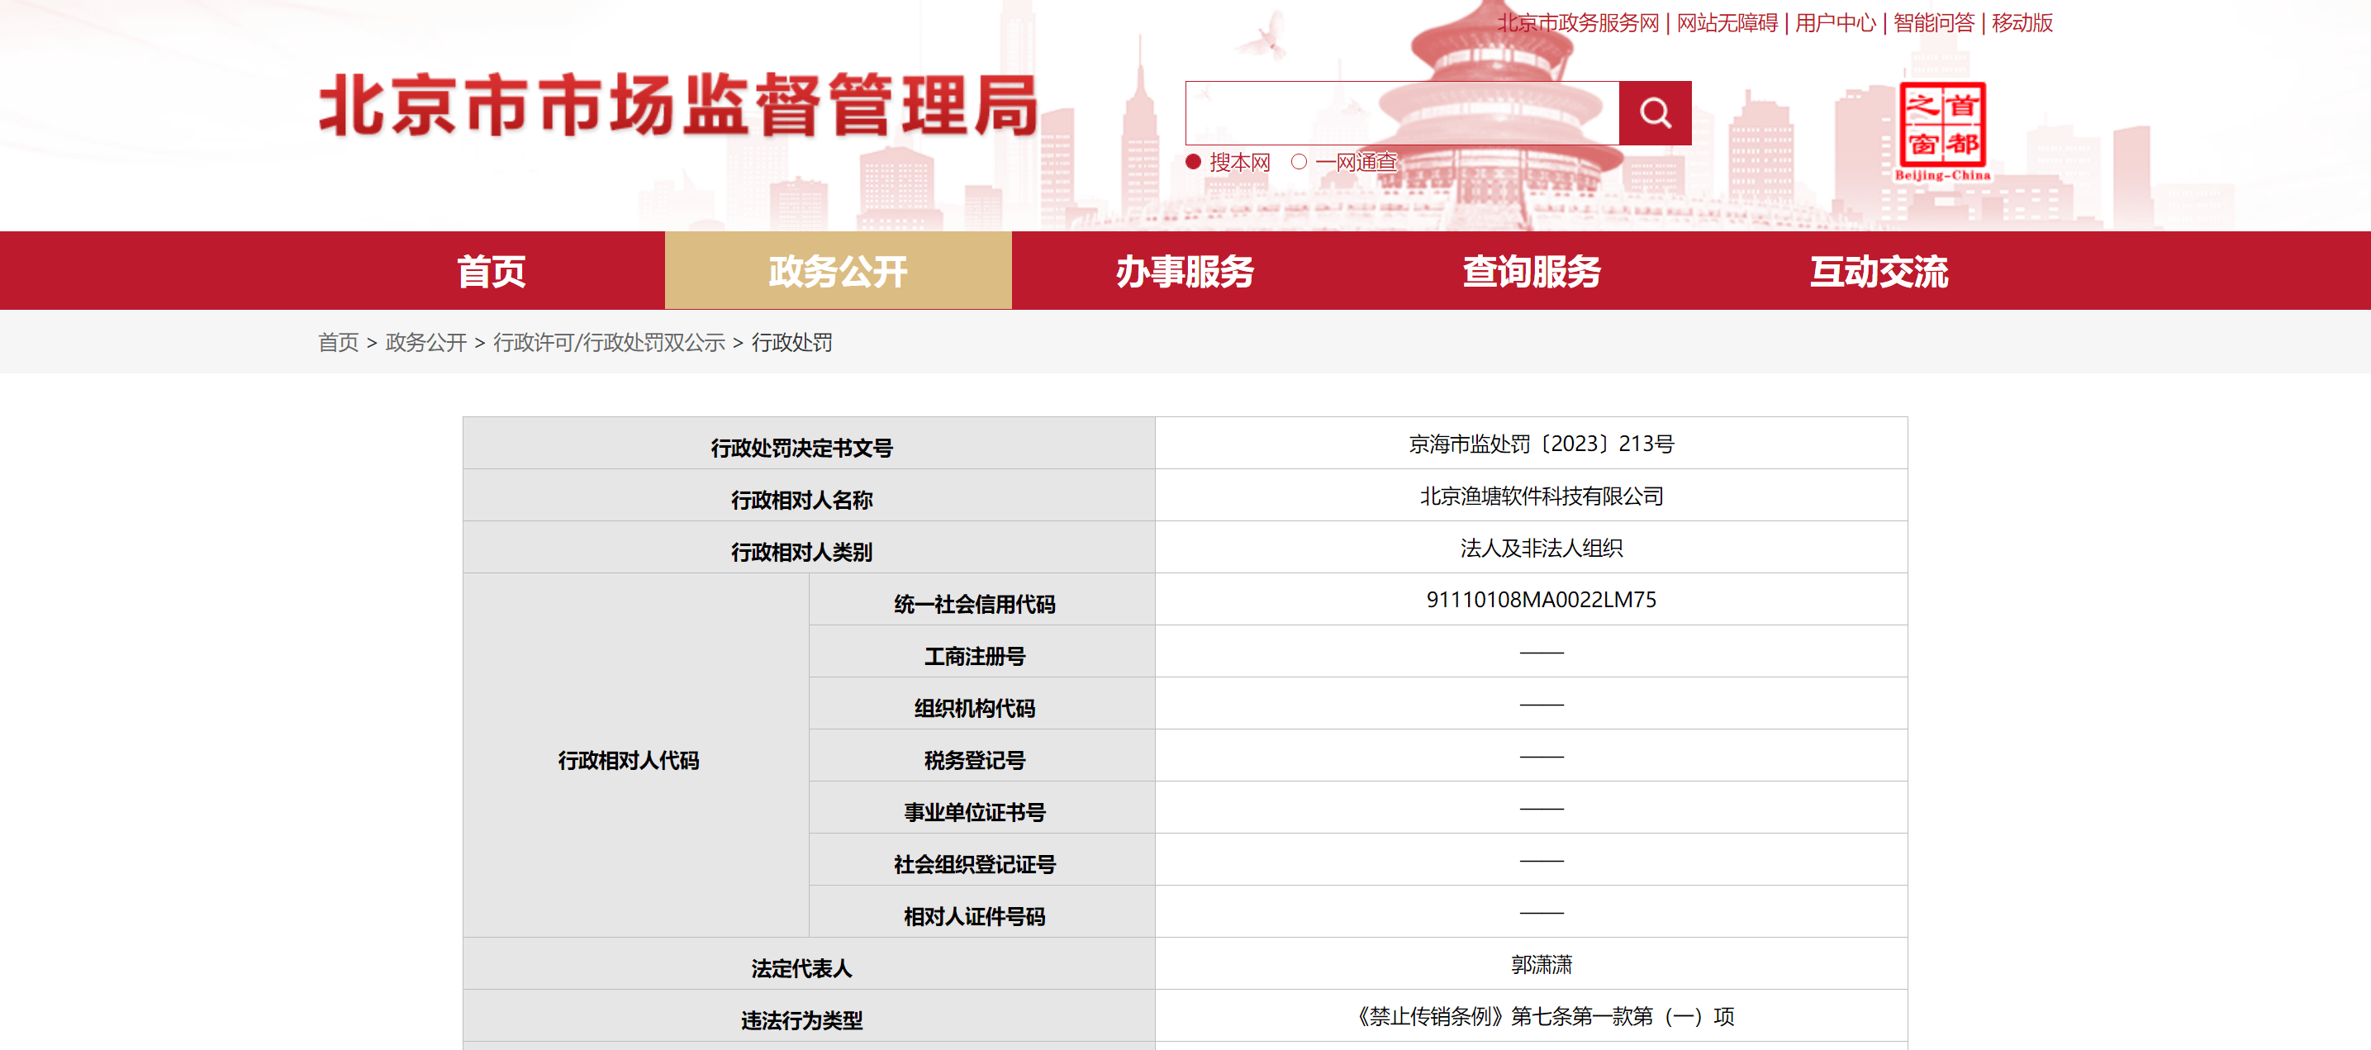The height and width of the screenshot is (1050, 2371).
Task: Click 首页 in the breadcrumb trail
Action: [x=338, y=342]
